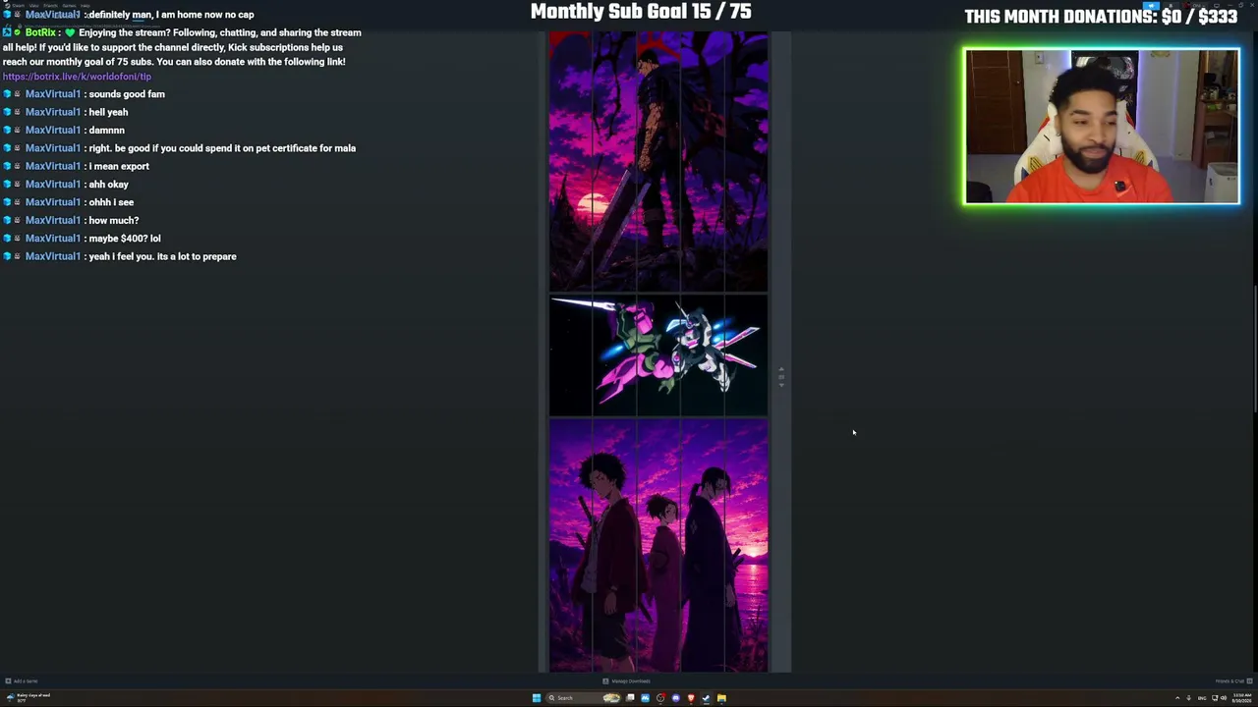Viewport: 1258px width, 707px height.
Task: Click Steam's Add a Game button
Action: (22, 680)
